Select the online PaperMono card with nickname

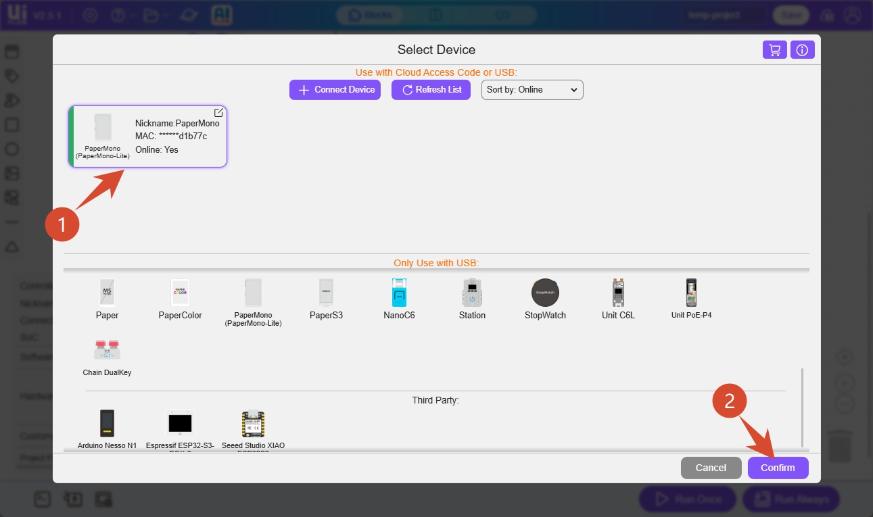tap(148, 136)
